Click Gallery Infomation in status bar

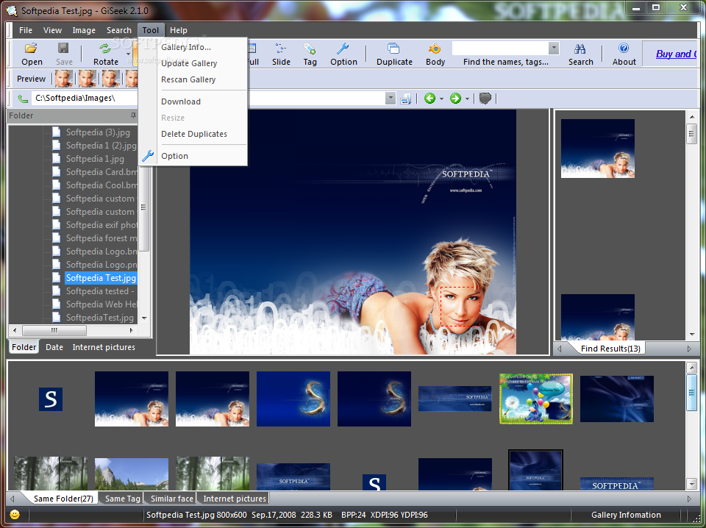point(626,515)
